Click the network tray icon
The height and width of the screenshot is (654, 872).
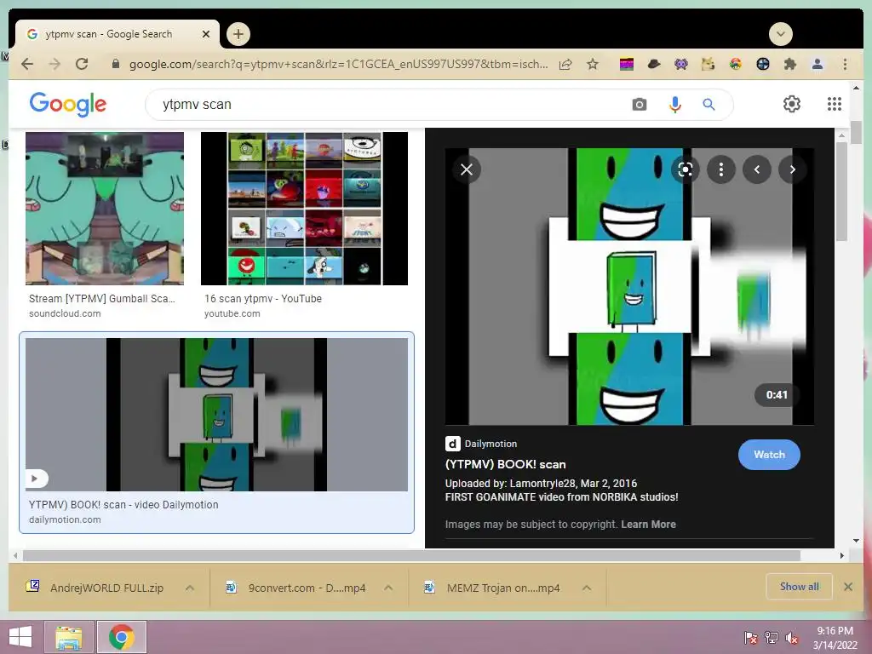(772, 638)
